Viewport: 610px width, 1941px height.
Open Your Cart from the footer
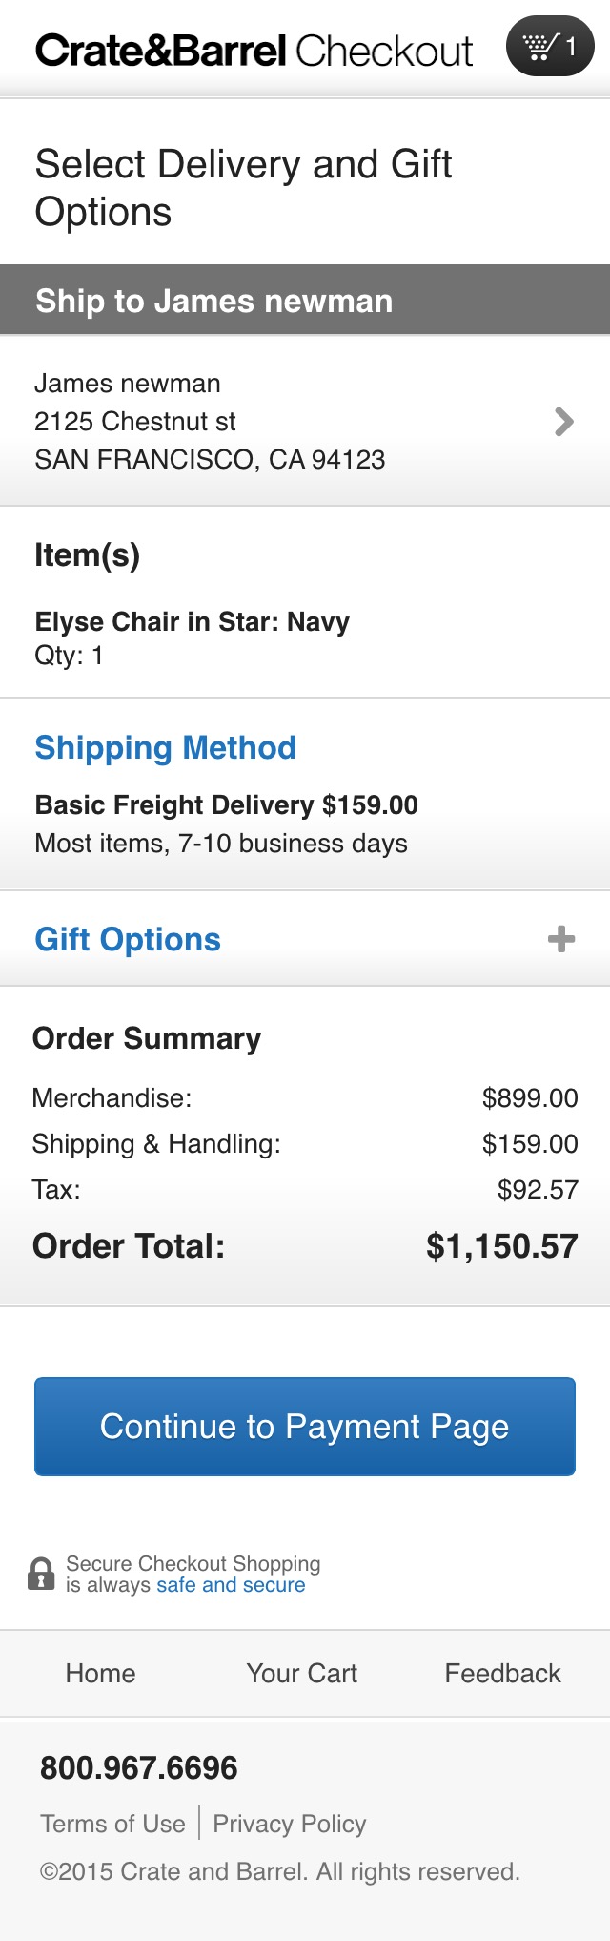point(301,1673)
